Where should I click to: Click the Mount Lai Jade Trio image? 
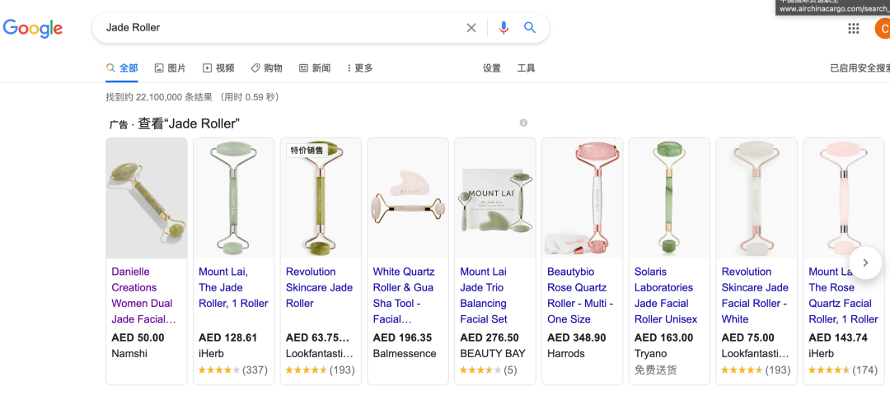coord(495,198)
